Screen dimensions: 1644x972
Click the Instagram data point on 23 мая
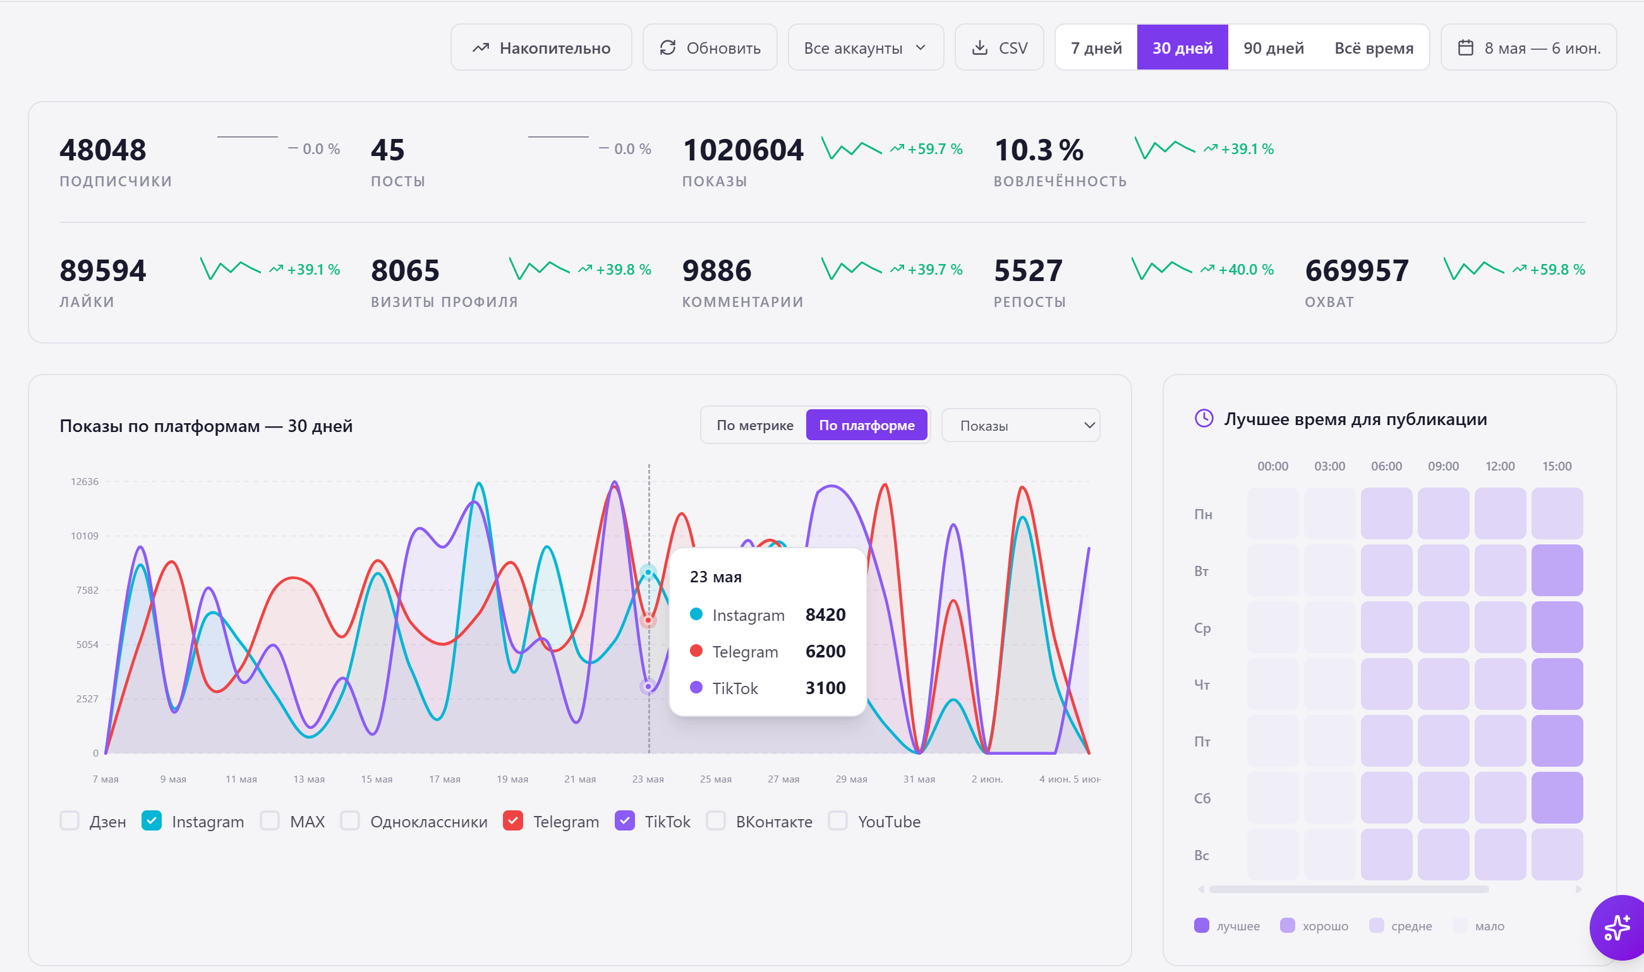[x=648, y=572]
